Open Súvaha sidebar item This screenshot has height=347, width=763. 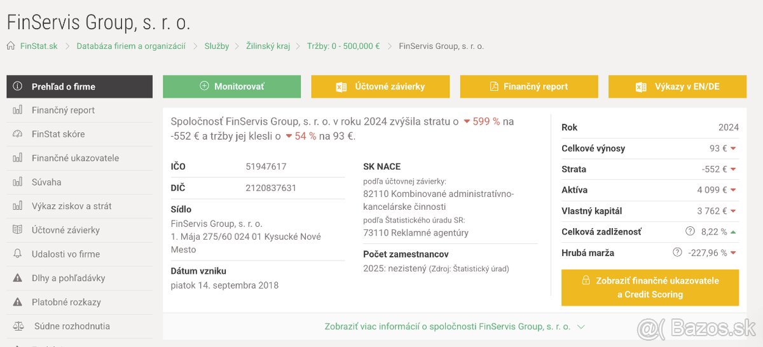pos(79,182)
